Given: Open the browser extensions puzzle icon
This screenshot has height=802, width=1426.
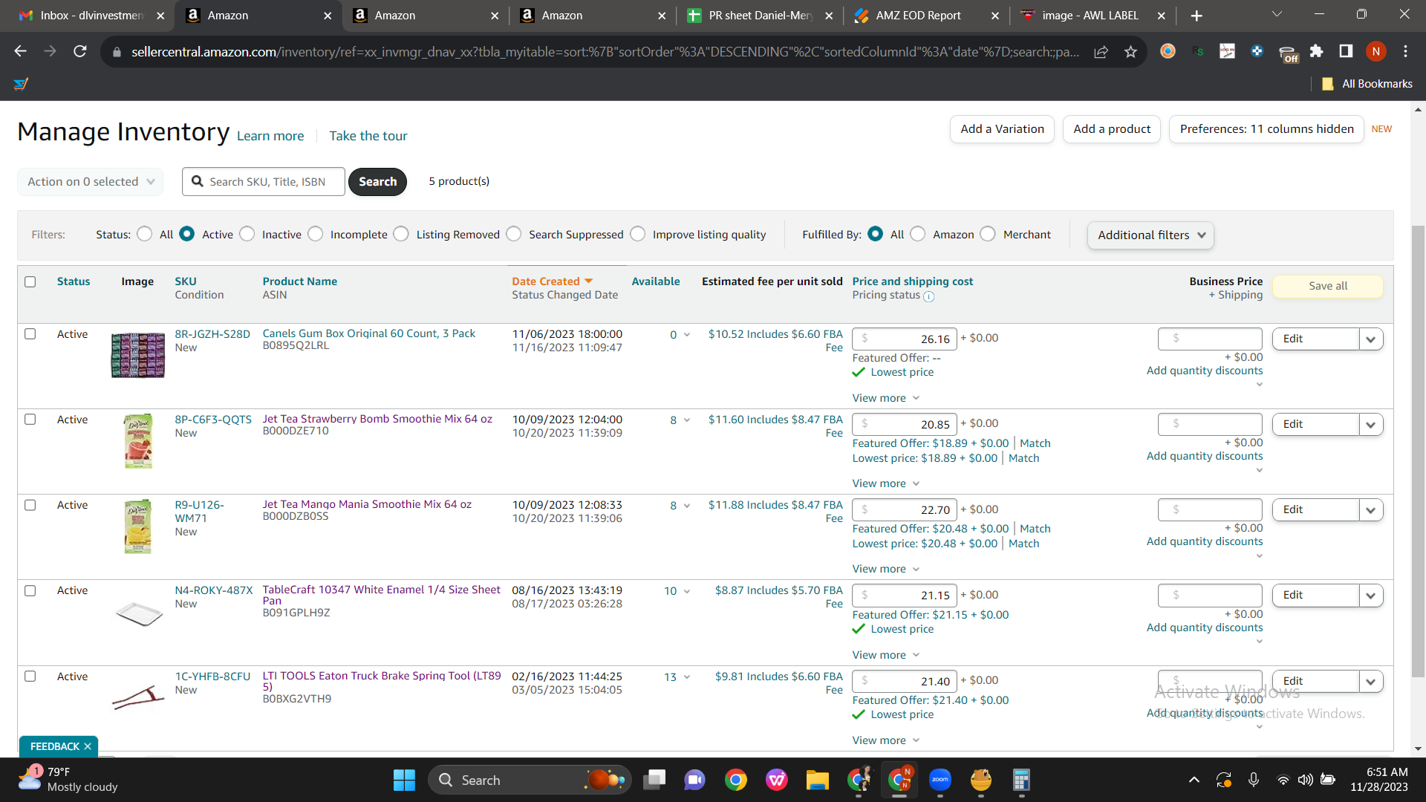Looking at the screenshot, I should tap(1317, 51).
